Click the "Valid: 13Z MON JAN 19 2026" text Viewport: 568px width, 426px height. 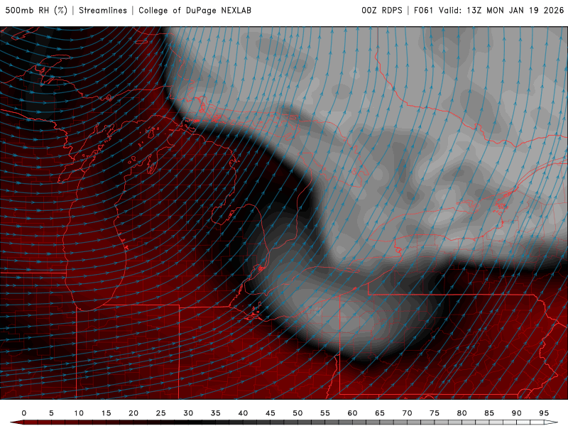point(501,11)
